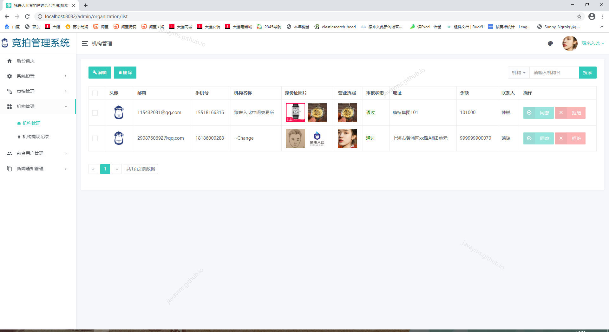Click the 新闻通知管理 copy icon
The width and height of the screenshot is (609, 332).
pos(10,168)
